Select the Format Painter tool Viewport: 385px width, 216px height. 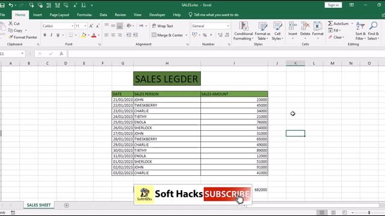click(x=23, y=37)
